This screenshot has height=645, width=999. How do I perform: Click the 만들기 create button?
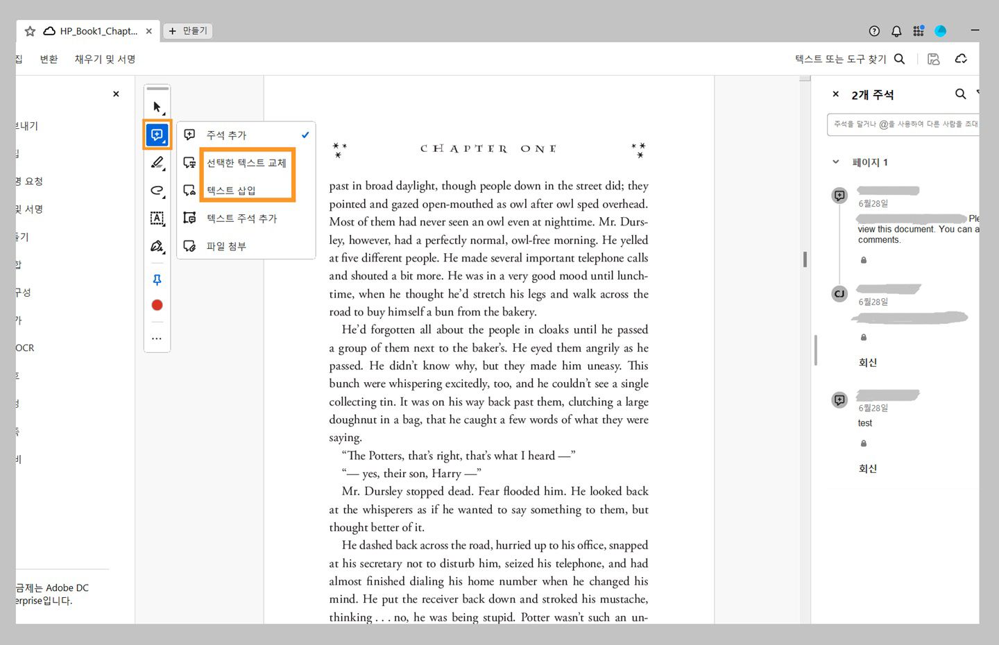pyautogui.click(x=187, y=31)
